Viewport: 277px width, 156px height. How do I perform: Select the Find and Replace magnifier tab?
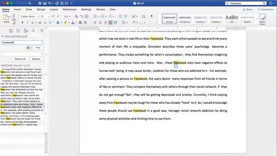click(33, 31)
